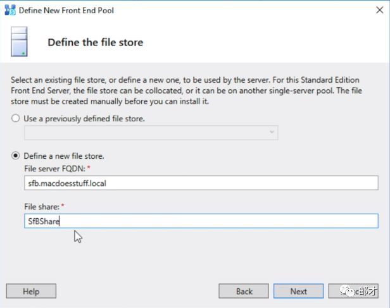The width and height of the screenshot is (390, 308).
Task: Open the previously defined file store combo box
Action: tap(151, 132)
